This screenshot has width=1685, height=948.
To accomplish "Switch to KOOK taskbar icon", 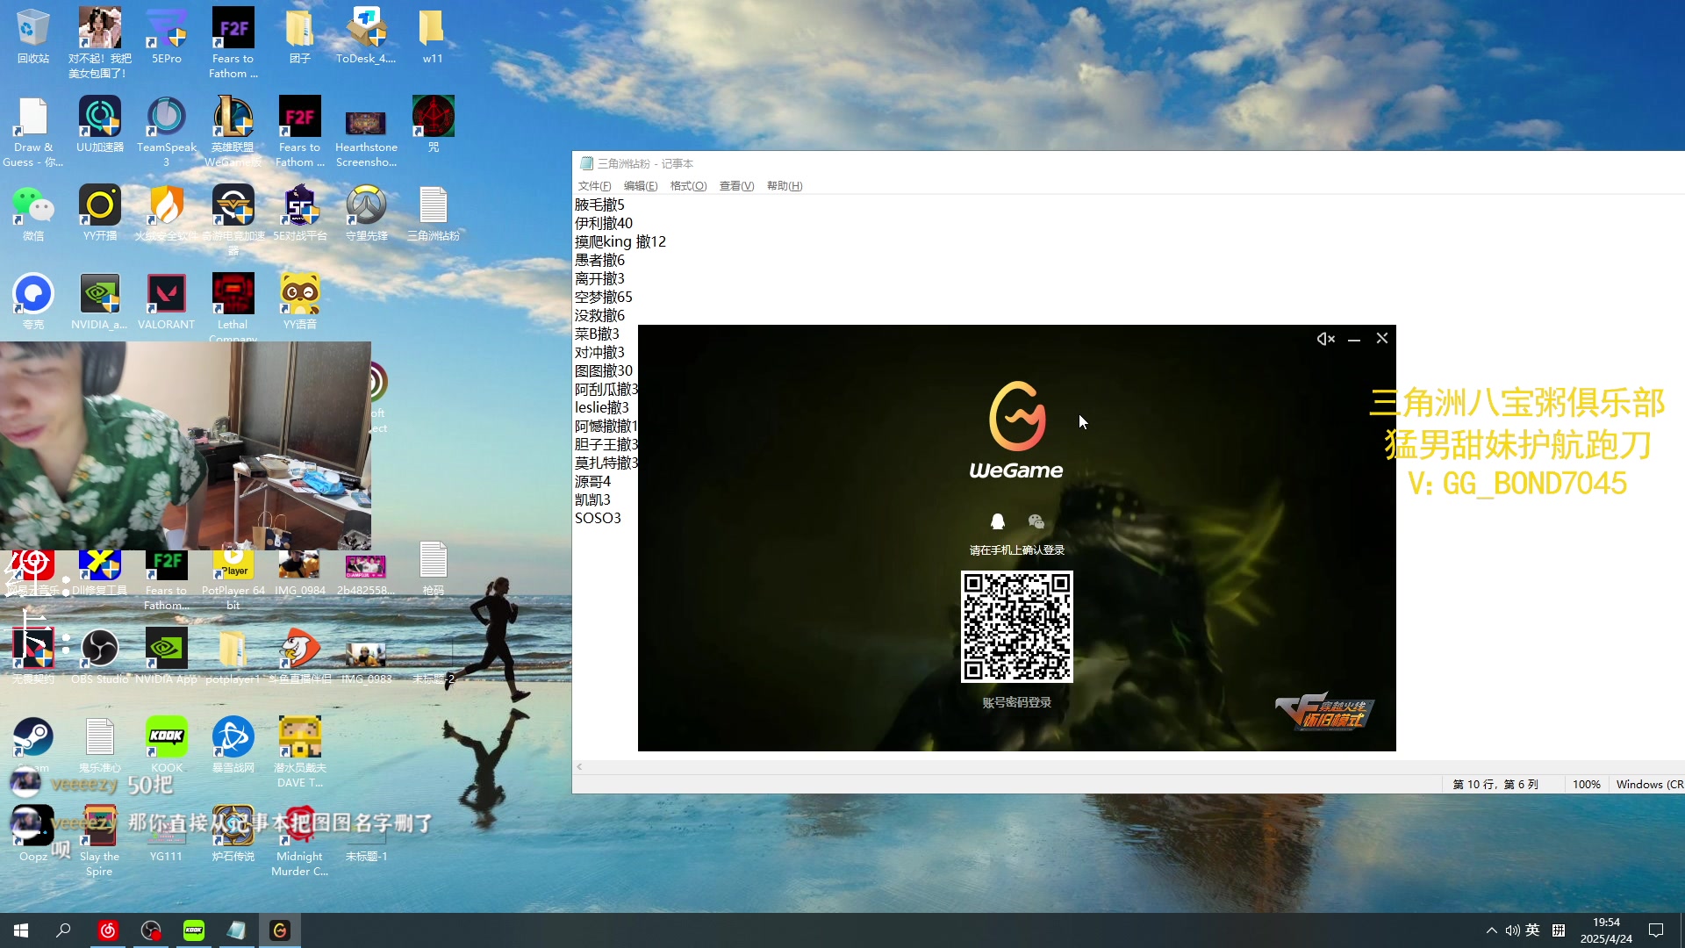I will point(194,930).
